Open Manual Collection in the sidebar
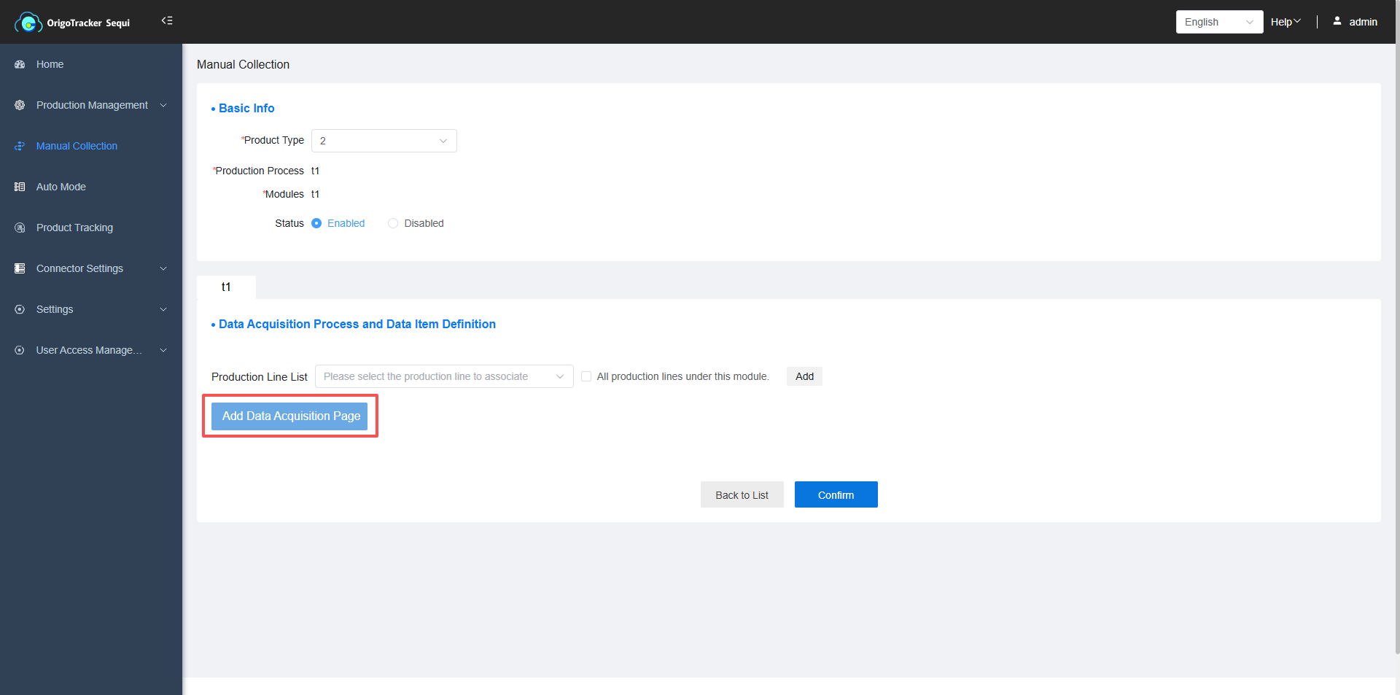Image resolution: width=1400 pixels, height=695 pixels. tap(77, 146)
